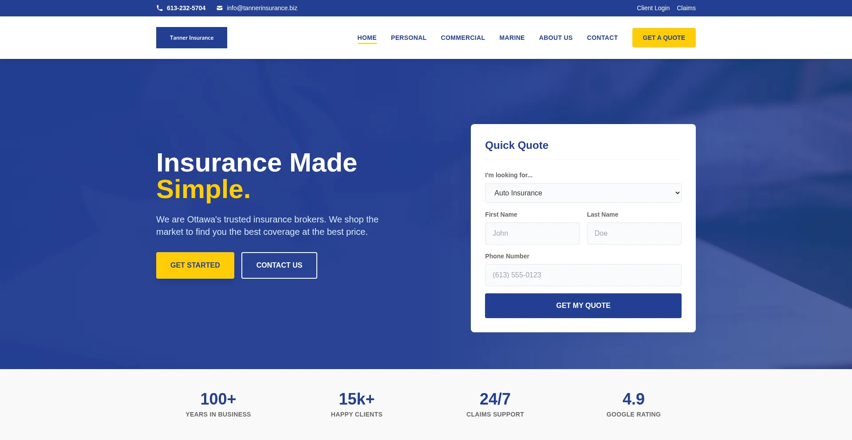This screenshot has height=440, width=852.
Task: Open the Client Login link
Action: click(x=653, y=8)
